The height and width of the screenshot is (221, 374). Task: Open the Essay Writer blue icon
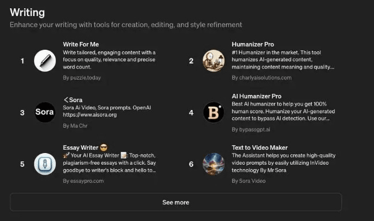[45, 164]
